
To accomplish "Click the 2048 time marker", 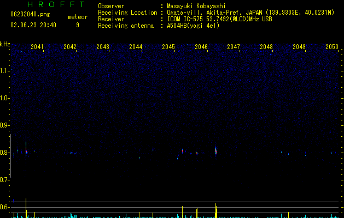I will 266,46.
